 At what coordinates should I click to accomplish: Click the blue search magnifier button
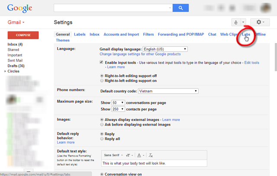pos(180,8)
